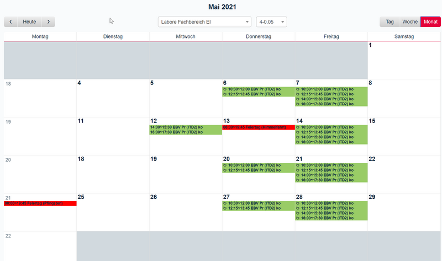Click recurring icon of 12:15 event on May 20
This screenshot has width=442, height=261.
coord(225,170)
